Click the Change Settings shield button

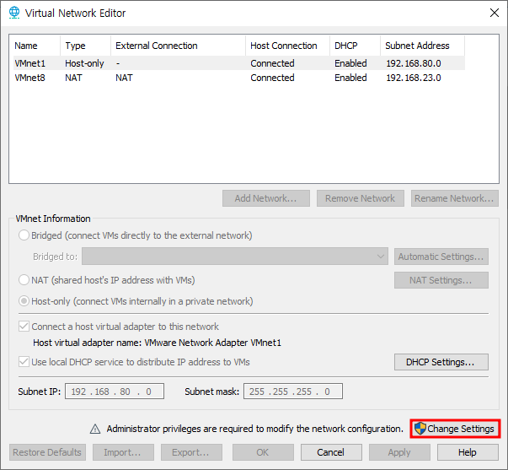(455, 429)
